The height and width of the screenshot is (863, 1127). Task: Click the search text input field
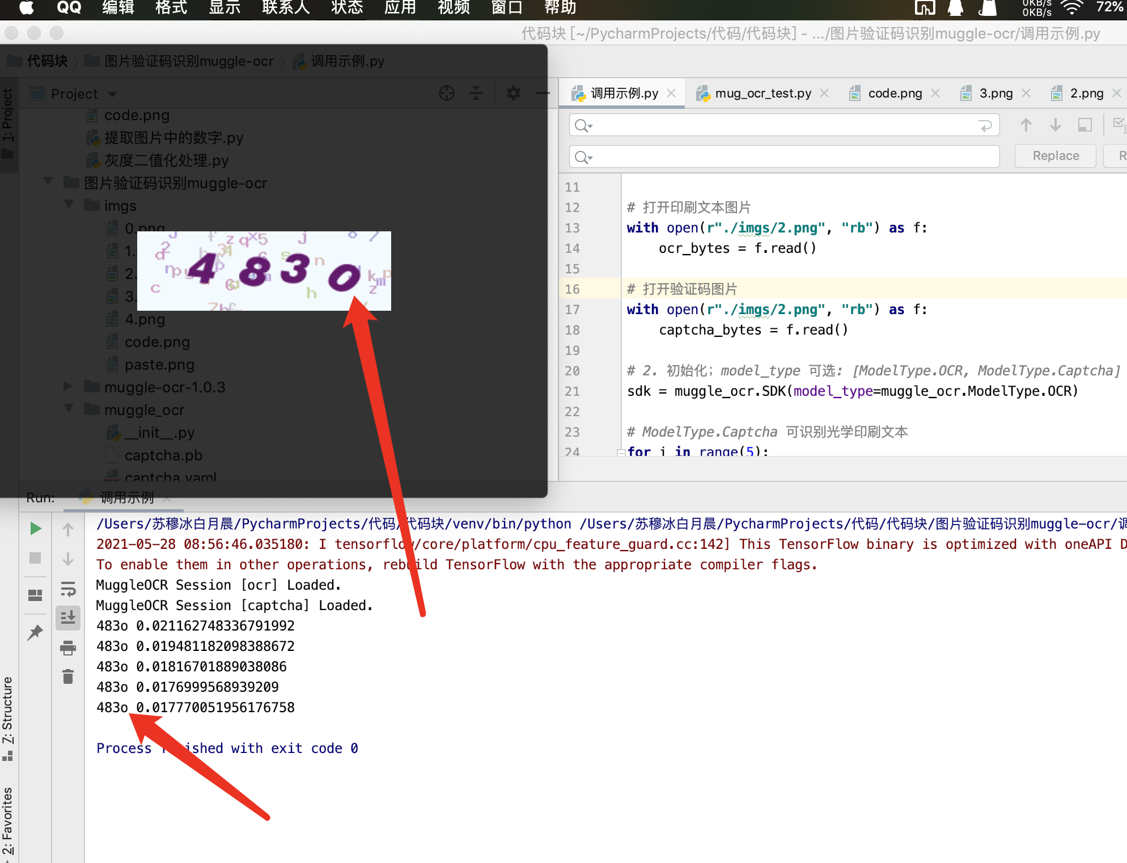click(x=782, y=125)
